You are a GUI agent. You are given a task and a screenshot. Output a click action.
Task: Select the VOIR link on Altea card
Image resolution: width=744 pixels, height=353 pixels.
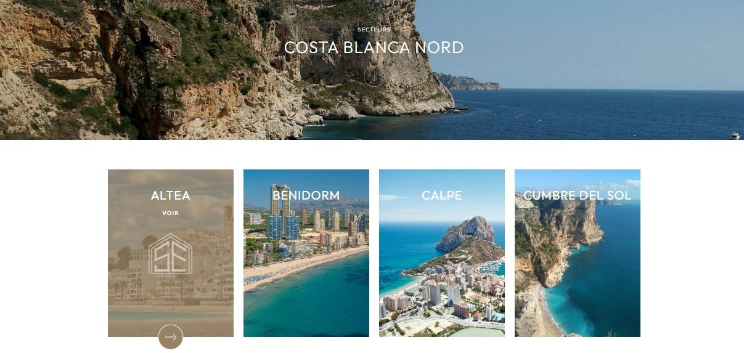click(171, 213)
